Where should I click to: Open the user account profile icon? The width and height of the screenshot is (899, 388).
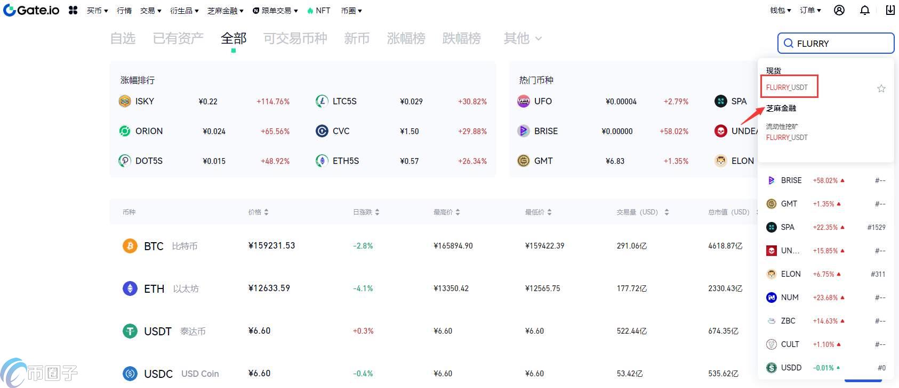point(839,10)
